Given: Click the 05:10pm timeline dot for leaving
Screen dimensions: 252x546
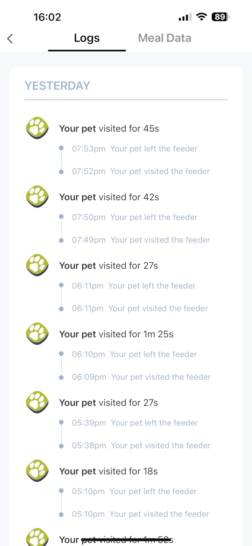Looking at the screenshot, I should point(61,491).
